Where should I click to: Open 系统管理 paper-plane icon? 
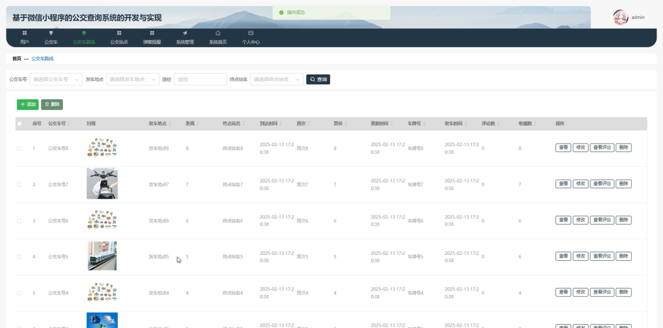pyautogui.click(x=185, y=33)
